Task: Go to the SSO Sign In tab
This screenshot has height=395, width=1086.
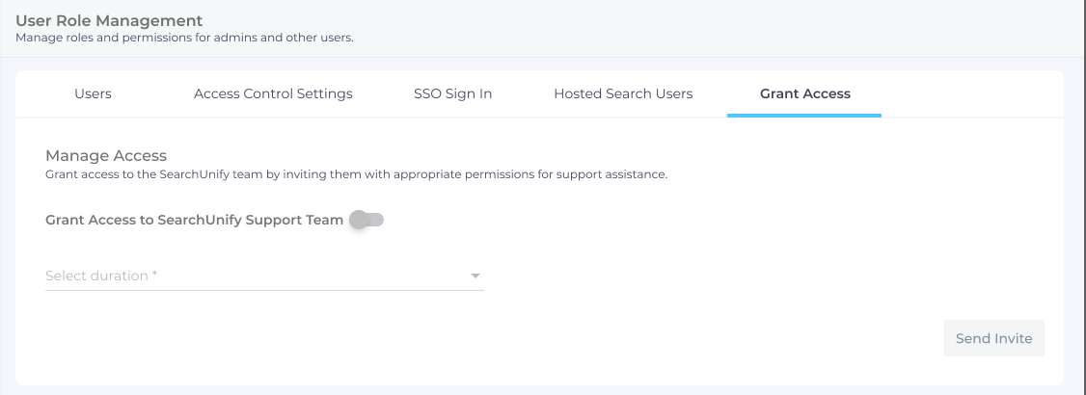Action: (452, 93)
